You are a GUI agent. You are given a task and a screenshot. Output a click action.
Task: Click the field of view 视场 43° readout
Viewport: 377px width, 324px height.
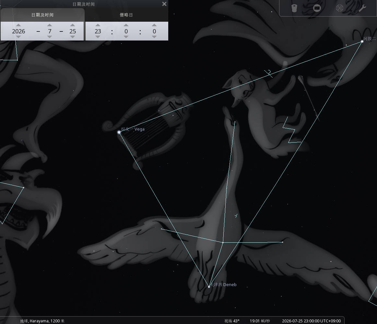(232, 321)
